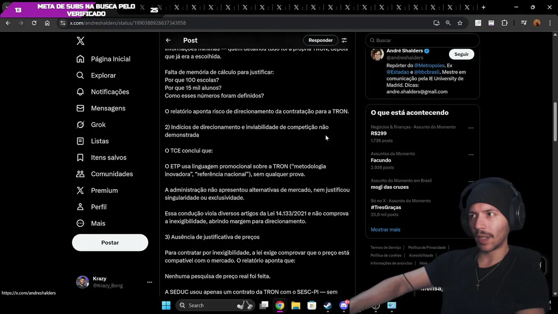
Task: Open the @Metropoles mention link
Action: pos(429,65)
